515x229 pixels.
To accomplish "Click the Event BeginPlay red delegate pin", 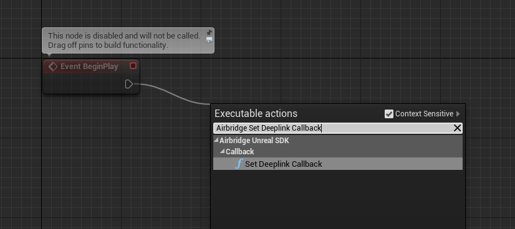I will [133, 66].
